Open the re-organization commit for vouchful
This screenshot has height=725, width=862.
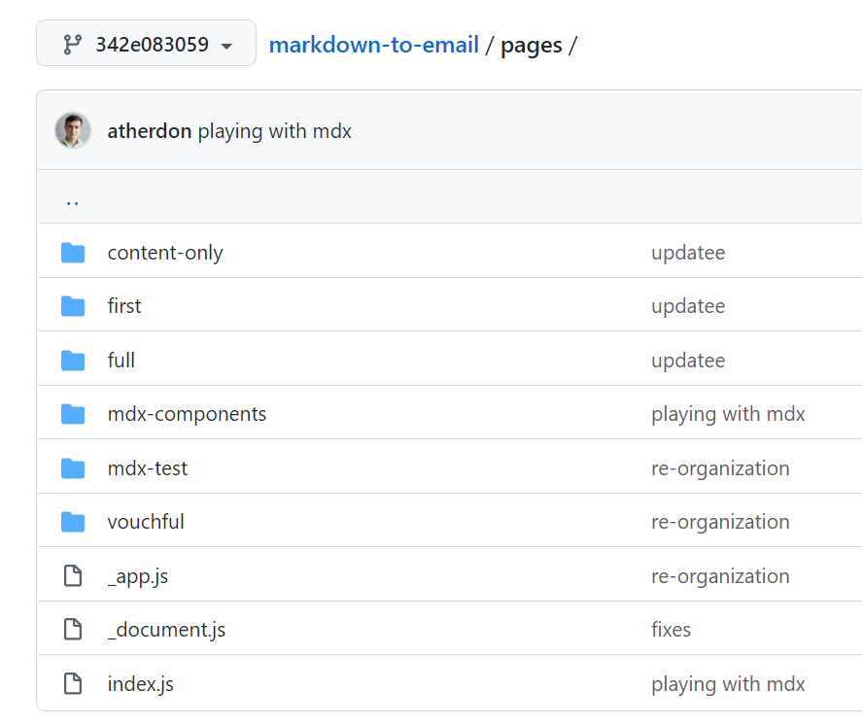click(x=720, y=522)
